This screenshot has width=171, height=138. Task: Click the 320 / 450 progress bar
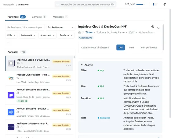coord(141,4)
